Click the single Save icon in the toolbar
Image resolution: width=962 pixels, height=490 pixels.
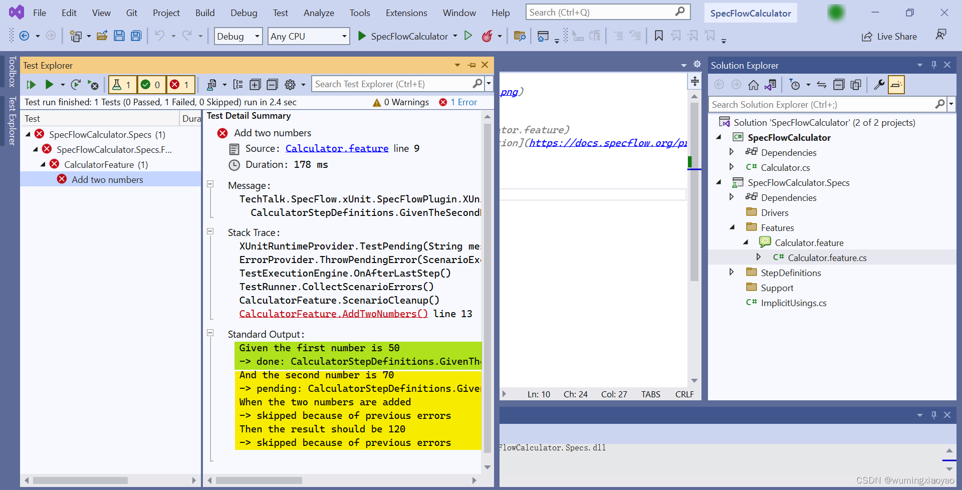pos(119,36)
